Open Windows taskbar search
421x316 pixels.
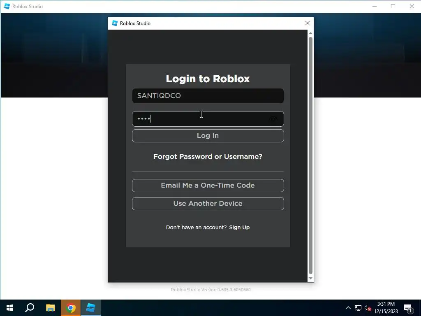30,308
